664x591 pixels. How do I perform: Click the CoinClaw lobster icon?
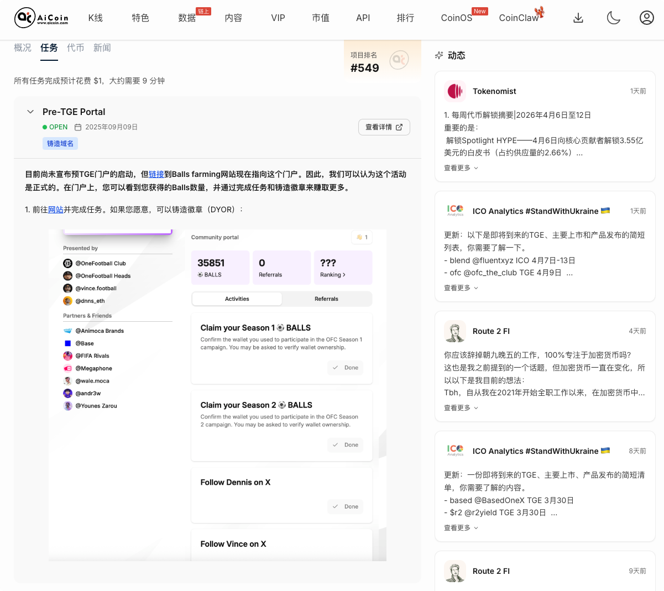point(539,11)
